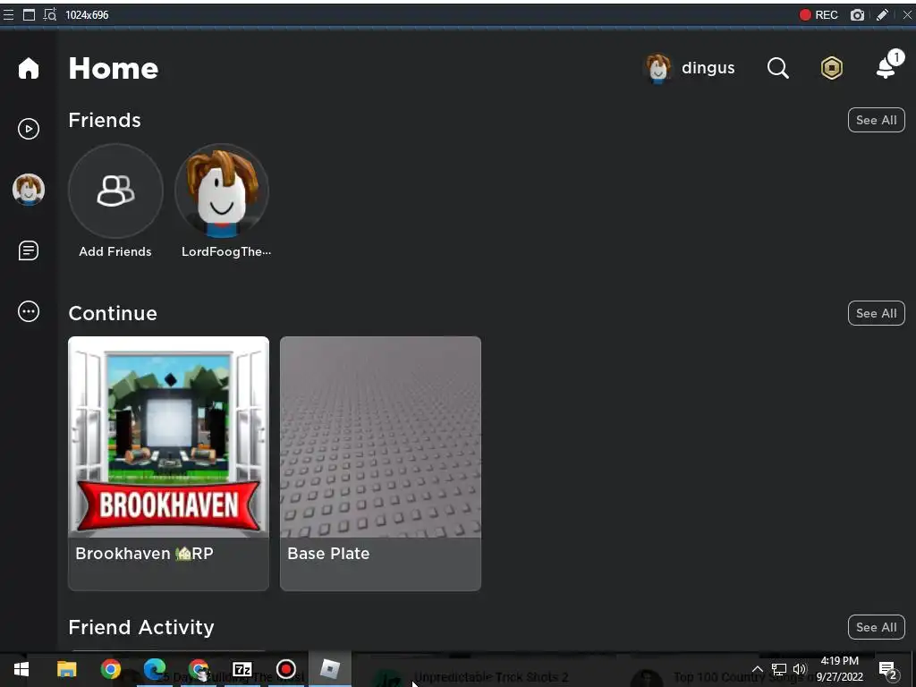Screen dimensions: 916x687
Task: Open the Base Plate game thumbnail
Action: point(380,437)
